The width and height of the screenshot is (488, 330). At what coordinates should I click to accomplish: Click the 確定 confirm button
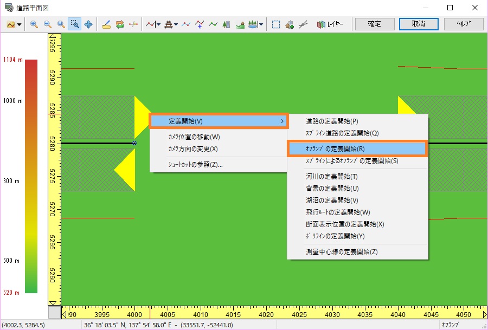(375, 24)
